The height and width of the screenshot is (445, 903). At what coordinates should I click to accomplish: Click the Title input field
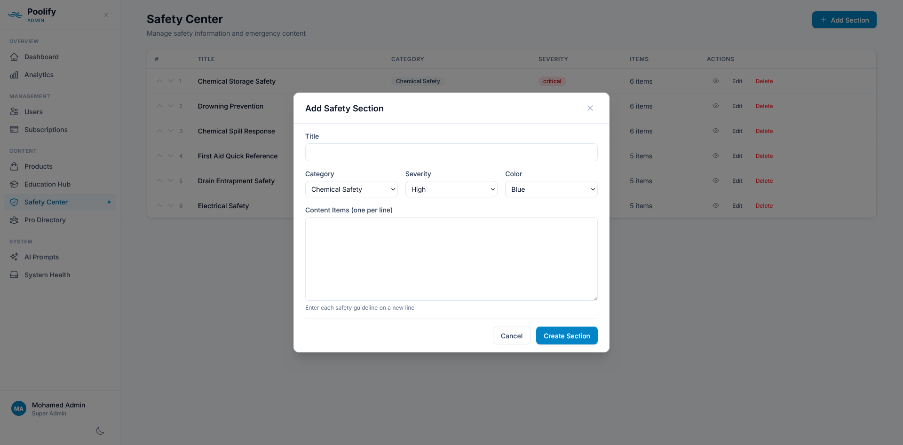pos(451,152)
